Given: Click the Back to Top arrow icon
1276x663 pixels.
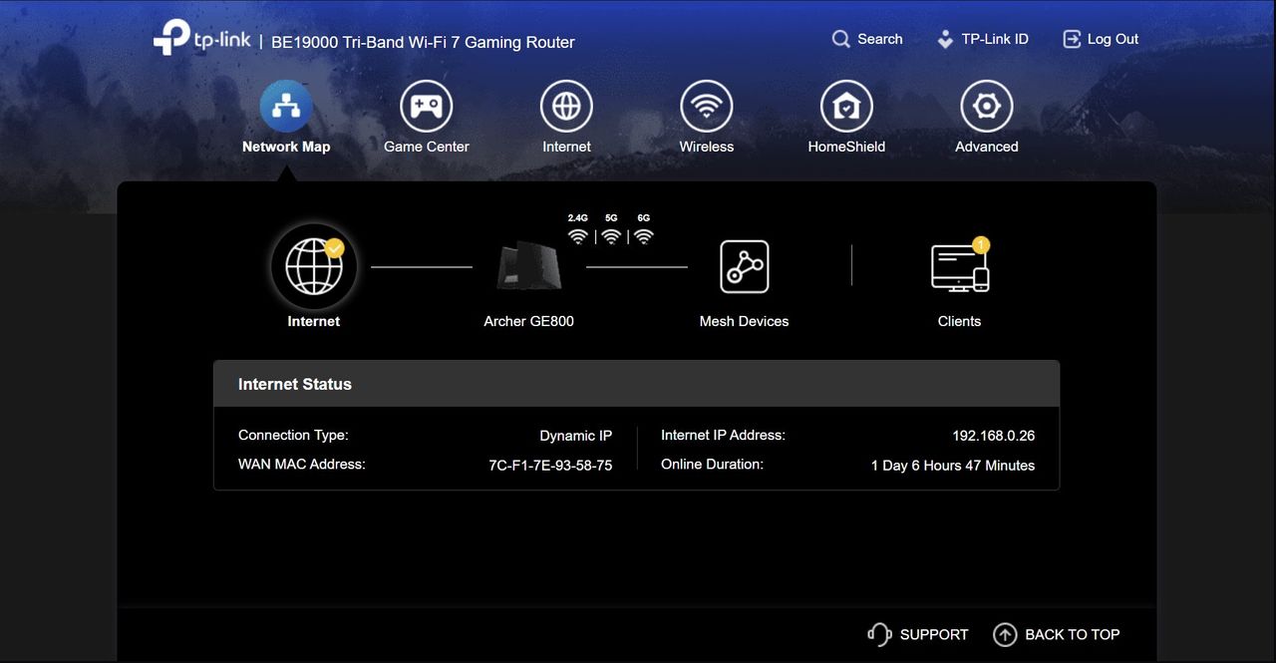Looking at the screenshot, I should point(1005,634).
